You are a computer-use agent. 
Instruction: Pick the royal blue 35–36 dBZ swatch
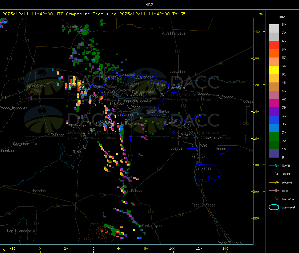tap(274, 120)
